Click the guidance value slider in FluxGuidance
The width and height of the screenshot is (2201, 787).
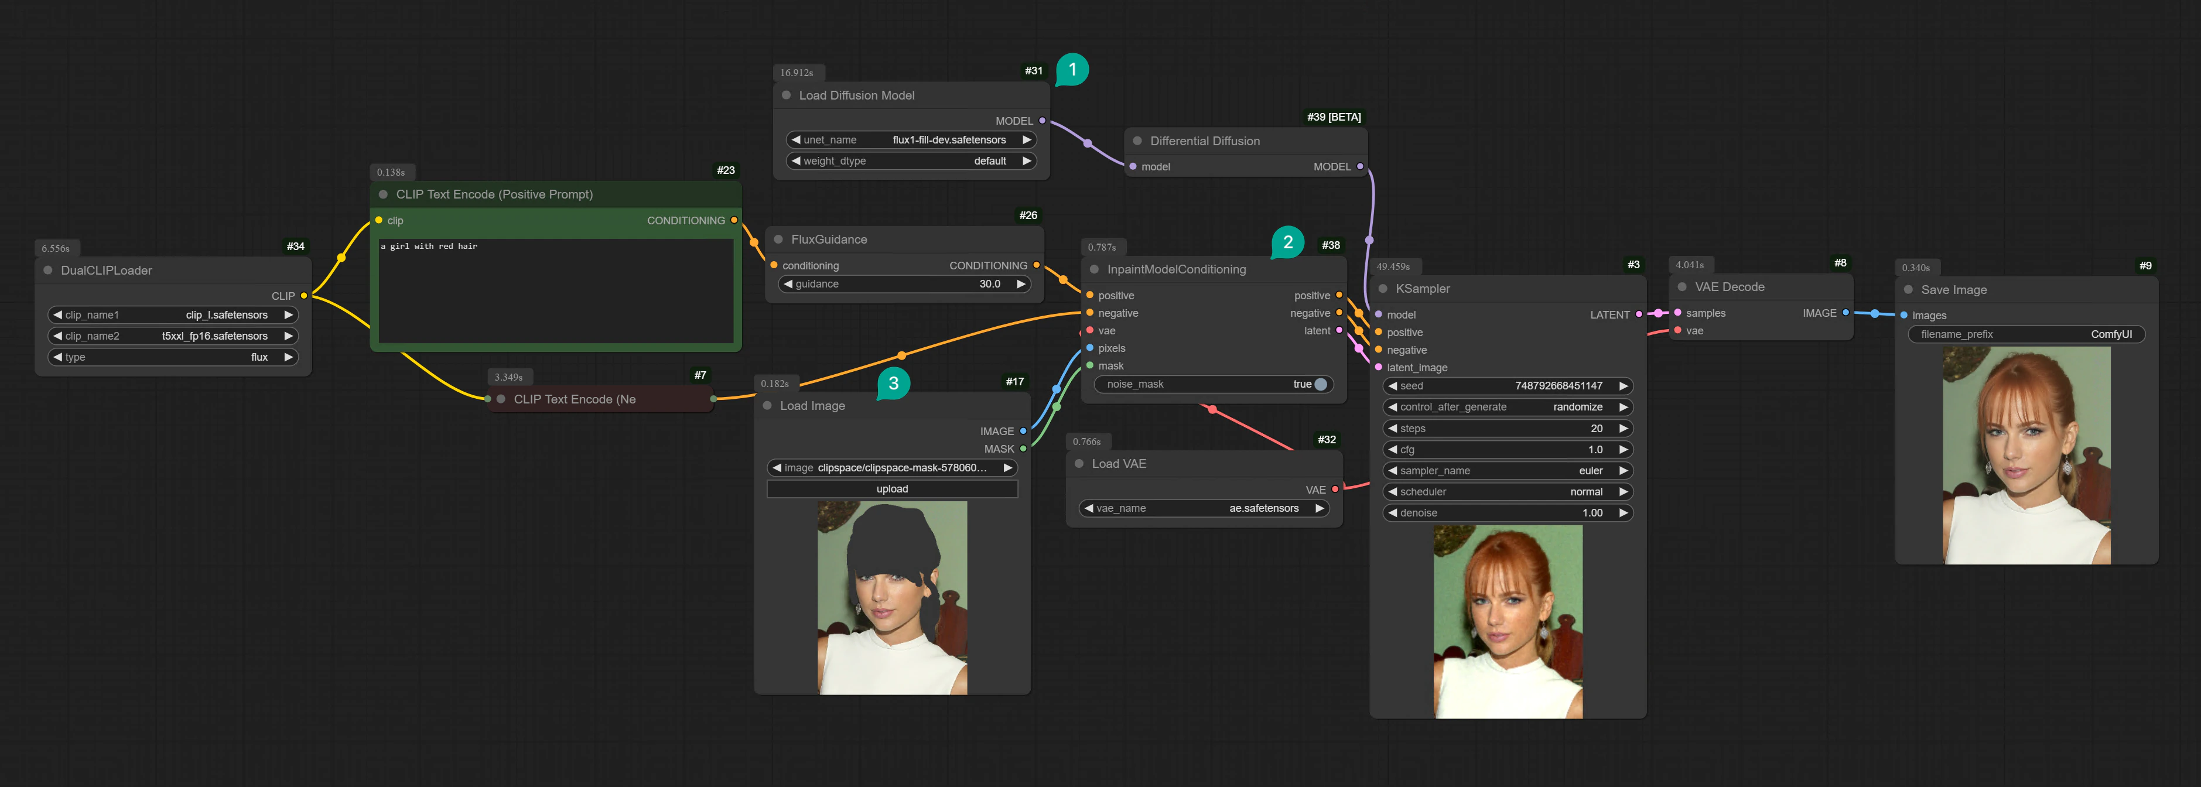pos(904,285)
